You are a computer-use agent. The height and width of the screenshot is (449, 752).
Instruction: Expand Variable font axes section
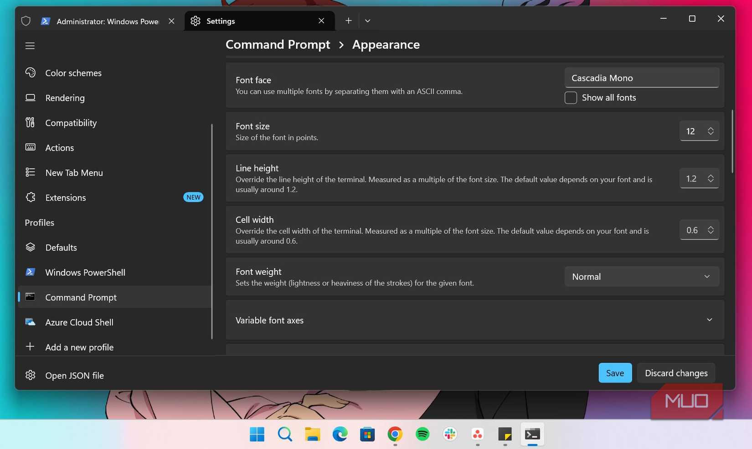coord(475,320)
